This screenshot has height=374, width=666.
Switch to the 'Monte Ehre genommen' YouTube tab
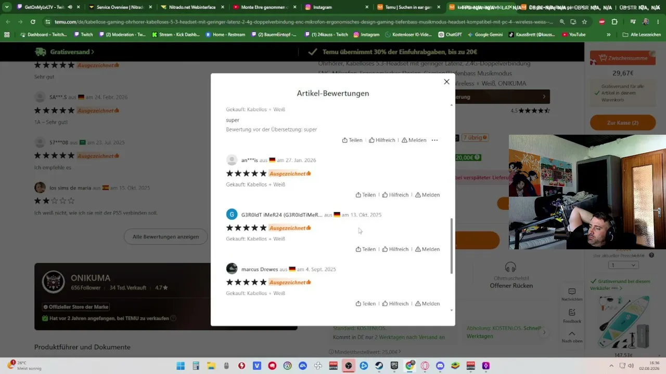pos(263,7)
